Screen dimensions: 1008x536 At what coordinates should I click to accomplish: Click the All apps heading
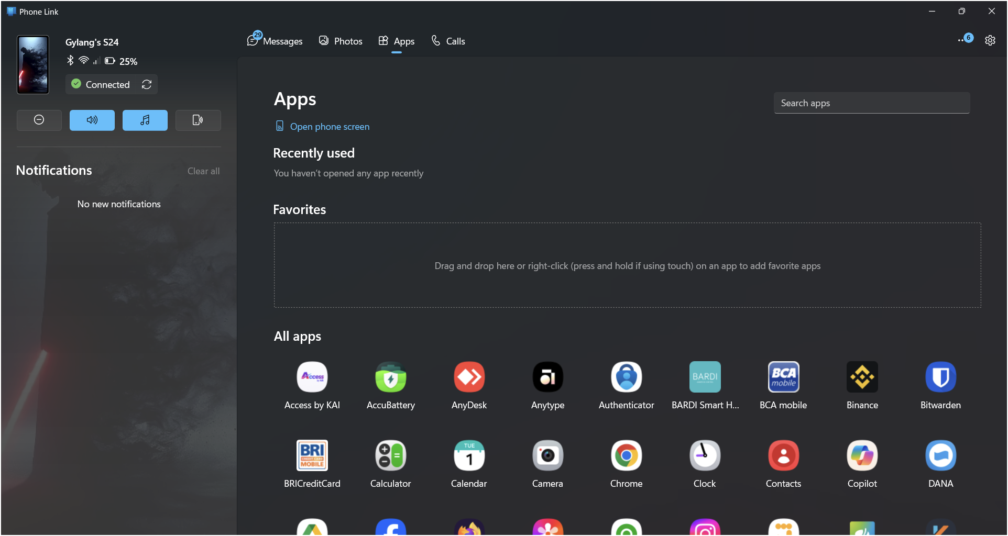click(297, 337)
